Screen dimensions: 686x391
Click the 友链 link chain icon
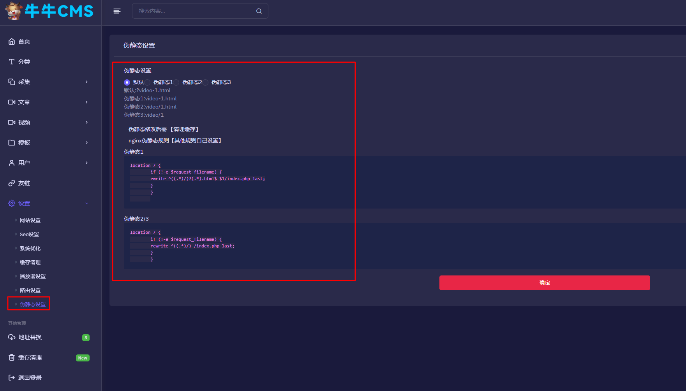click(x=12, y=183)
